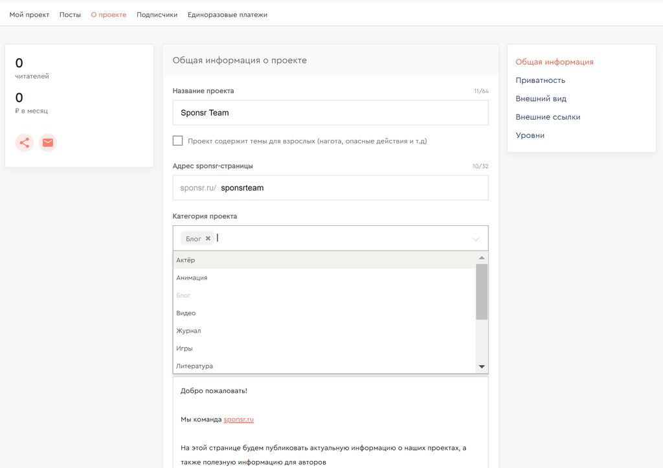Viewport: 663px width, 468px height.
Task: Open Единоразовые платежи tab
Action: 227,15
